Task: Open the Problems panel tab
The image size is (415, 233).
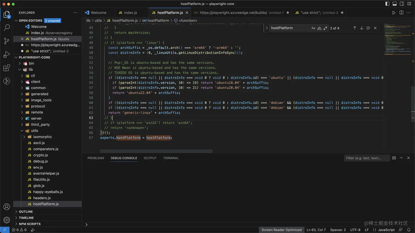Action: tap(96, 158)
